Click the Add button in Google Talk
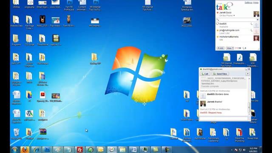This screenshot has height=153, width=272. 220,48
